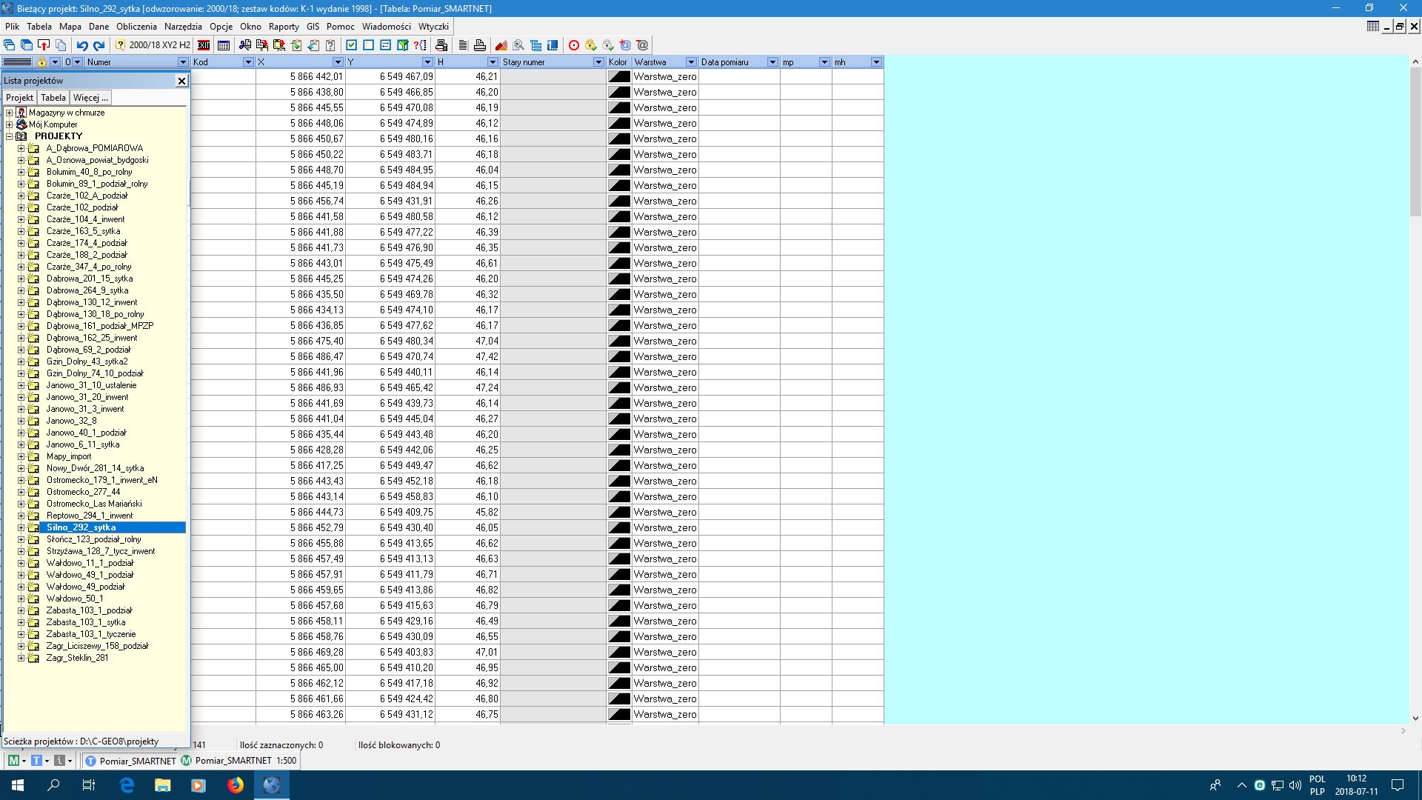Click the table layout icon in the menu bar corner
The width and height of the screenshot is (1422, 800).
[1373, 26]
